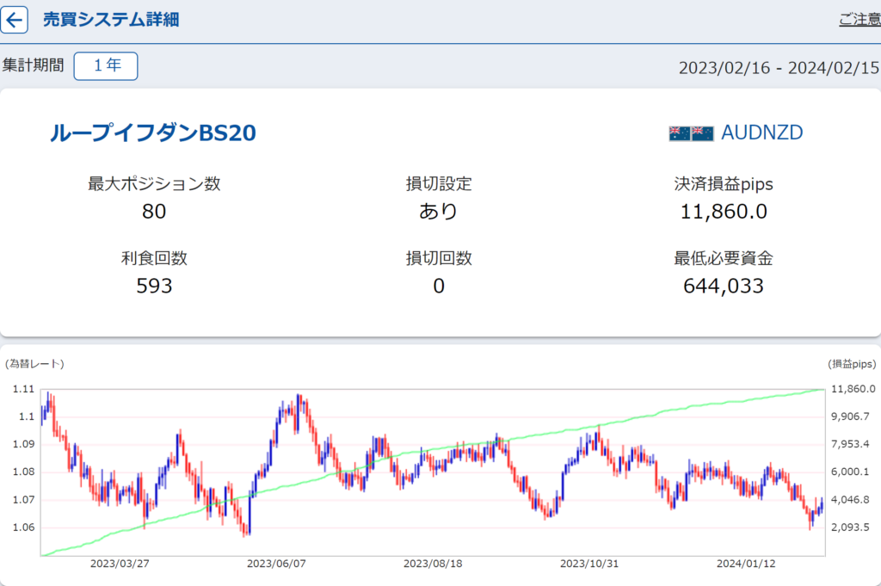Click the 損切設定 value あり
The image size is (881, 586).
(439, 212)
